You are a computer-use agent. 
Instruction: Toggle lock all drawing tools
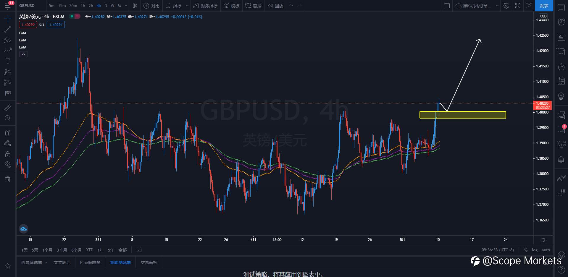(8, 154)
